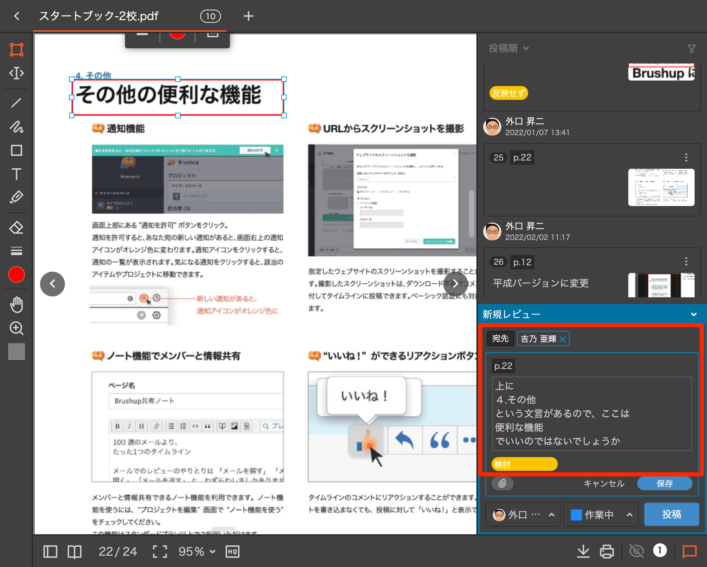707x567 pixels.
Task: Click the 保存 save button
Action: tap(665, 483)
